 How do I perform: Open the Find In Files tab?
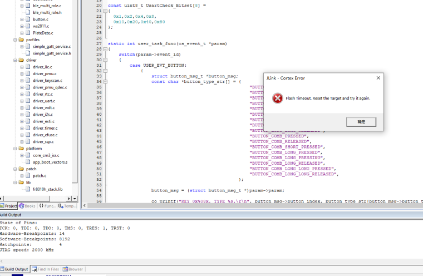coord(47,269)
